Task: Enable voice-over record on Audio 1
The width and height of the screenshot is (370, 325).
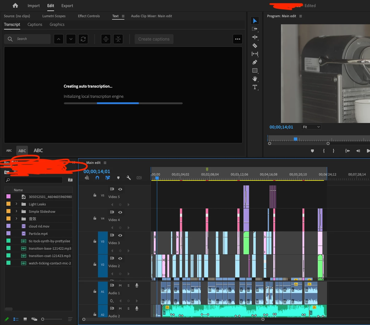Action: (x=137, y=285)
